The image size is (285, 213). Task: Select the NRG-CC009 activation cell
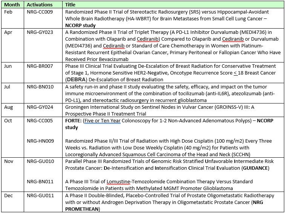[40, 12]
